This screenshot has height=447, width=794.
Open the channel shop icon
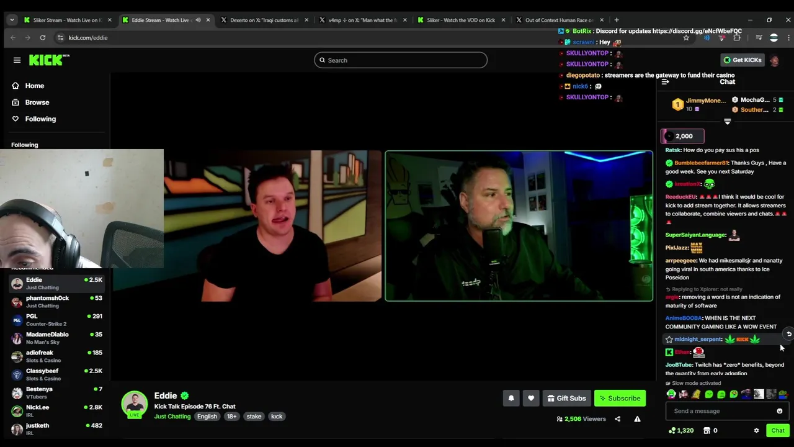click(707, 431)
